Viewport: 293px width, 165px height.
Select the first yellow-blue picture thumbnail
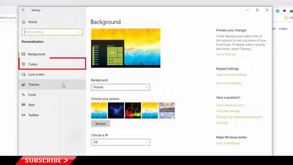click(99, 110)
